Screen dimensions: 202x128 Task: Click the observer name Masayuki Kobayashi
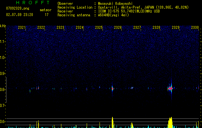(115, 4)
